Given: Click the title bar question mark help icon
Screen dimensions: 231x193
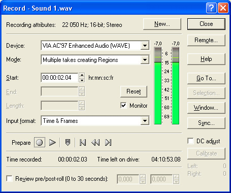Looking at the screenshot, I should (211, 8).
